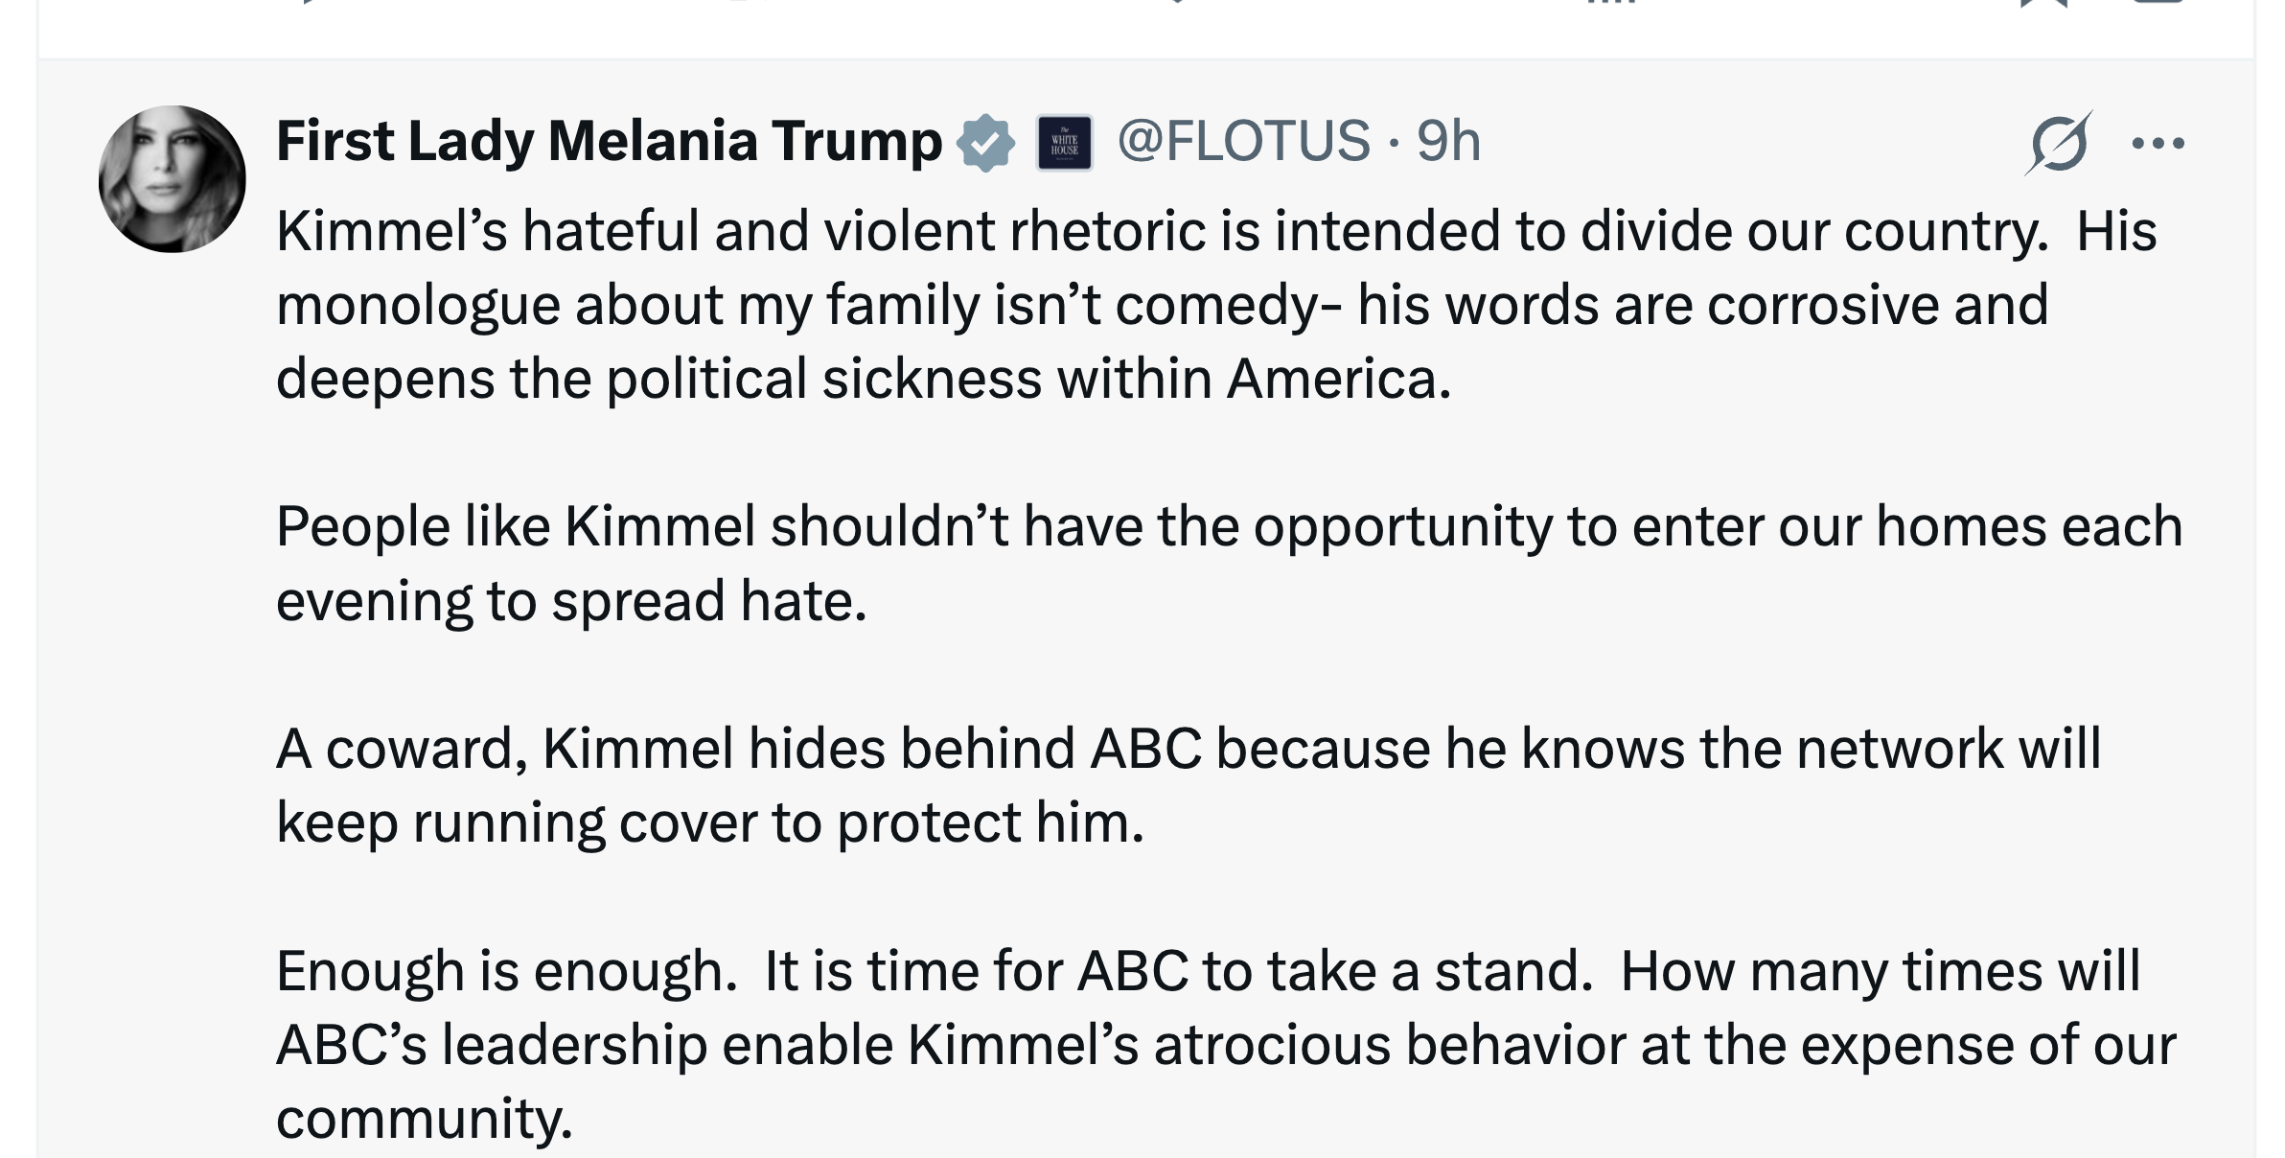Open Melania Trump's profile picture
The width and height of the screenshot is (2285, 1158).
tap(173, 179)
